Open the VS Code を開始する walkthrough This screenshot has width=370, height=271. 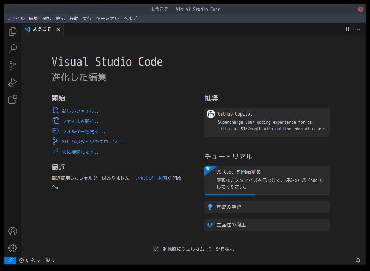click(267, 181)
